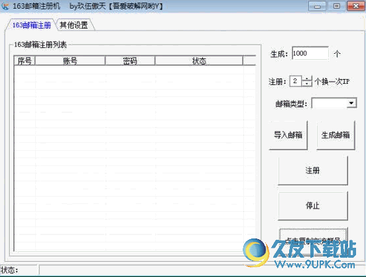Viewport: 366px width, 277px height.
Task: Open the 邮箱类型 dropdown
Action: click(351, 103)
